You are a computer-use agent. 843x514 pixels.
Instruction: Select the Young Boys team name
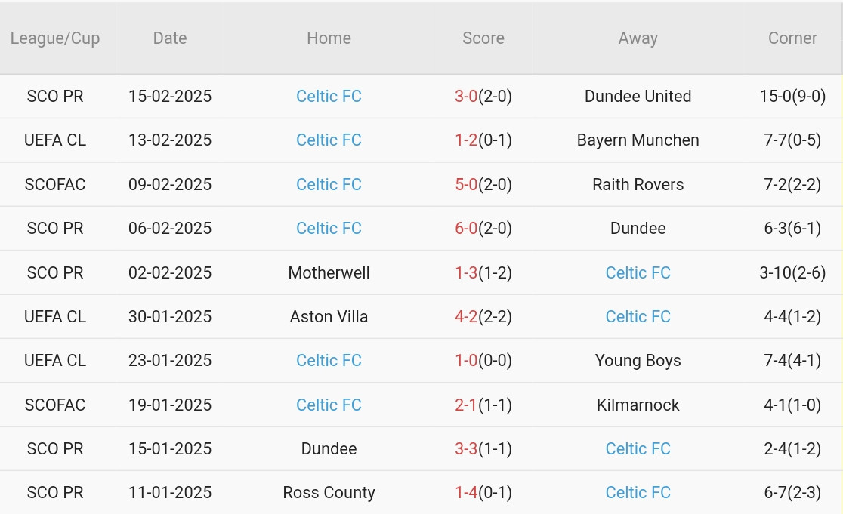638,361
